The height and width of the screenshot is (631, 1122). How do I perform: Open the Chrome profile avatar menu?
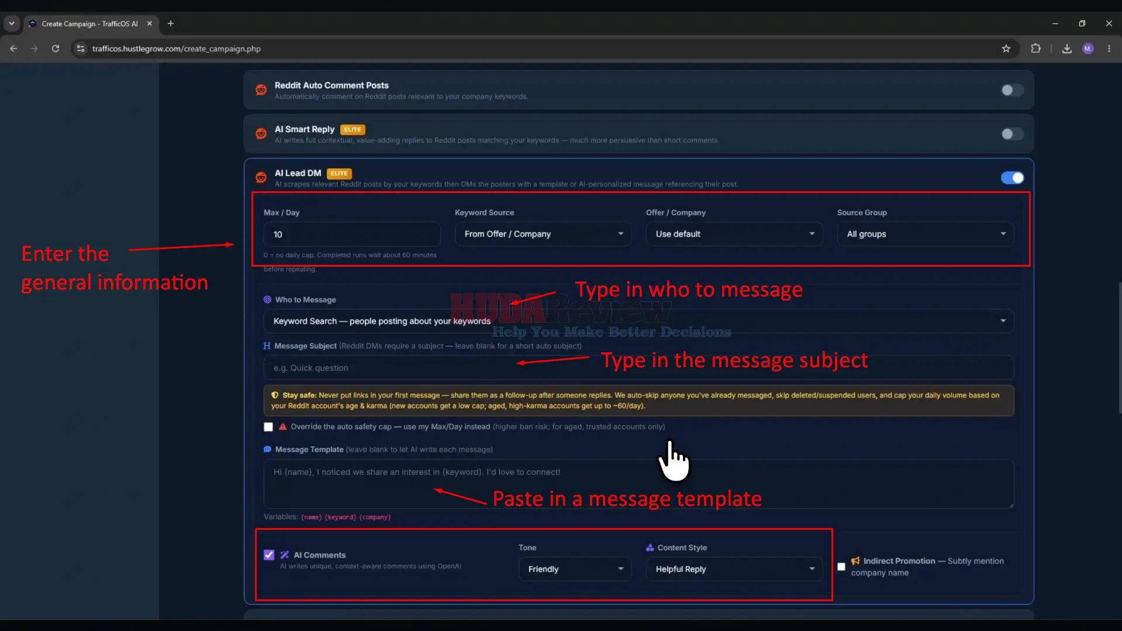(x=1088, y=49)
